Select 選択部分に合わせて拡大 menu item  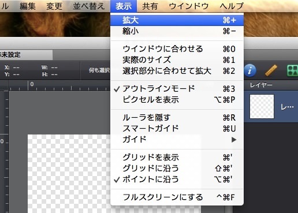pos(177,71)
